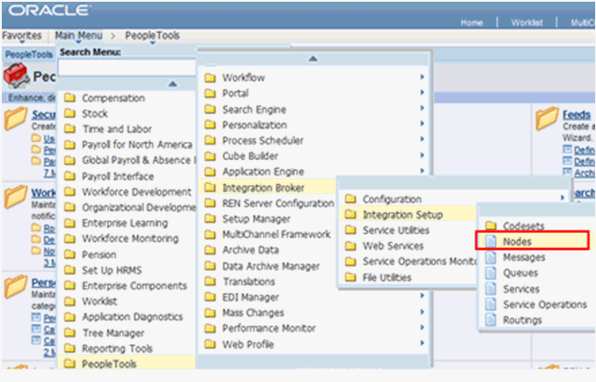
Task: Click the Integration Setup folder icon
Action: (x=350, y=215)
